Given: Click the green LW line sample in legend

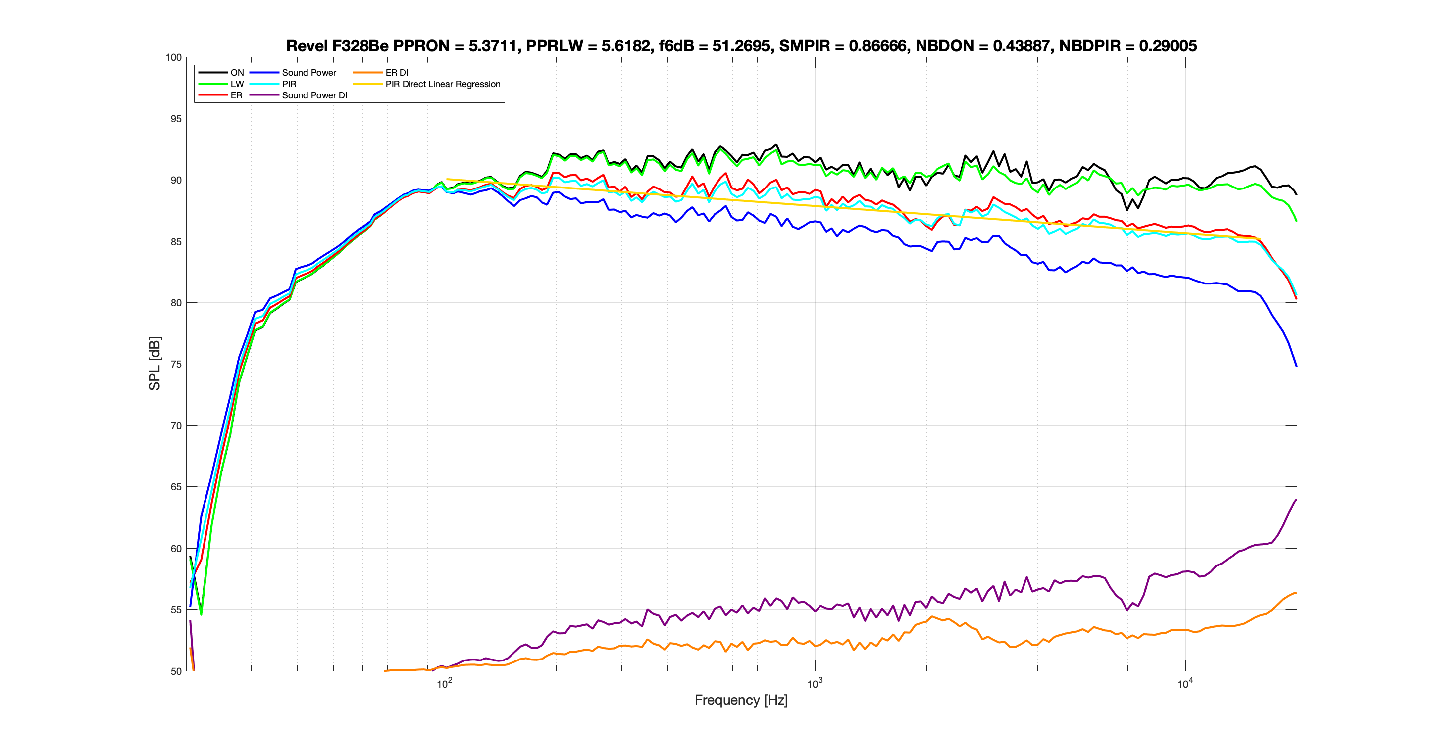Looking at the screenshot, I should [213, 84].
